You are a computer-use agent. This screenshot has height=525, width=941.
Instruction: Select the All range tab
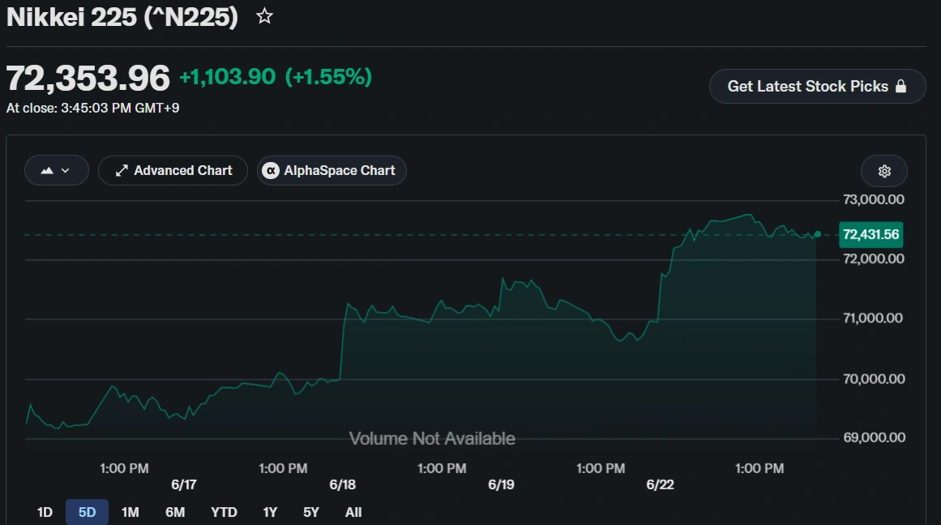click(x=353, y=512)
